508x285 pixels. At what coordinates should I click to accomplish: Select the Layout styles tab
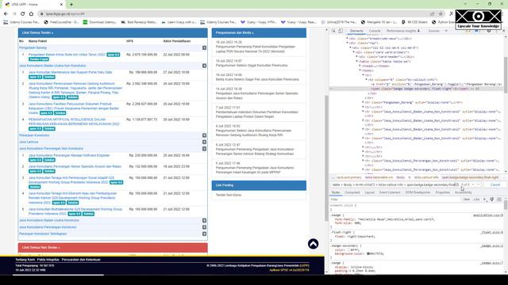(370, 192)
